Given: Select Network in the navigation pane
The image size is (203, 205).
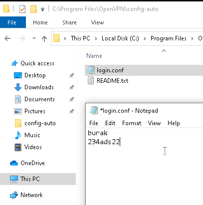Looking at the screenshot, I should (x=31, y=195).
